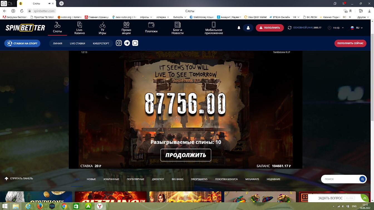Select the Новые category tab
This screenshot has height=210, width=374.
click(91, 179)
